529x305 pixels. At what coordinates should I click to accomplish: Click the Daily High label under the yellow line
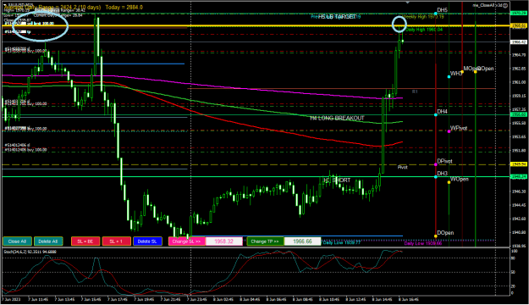[424, 30]
